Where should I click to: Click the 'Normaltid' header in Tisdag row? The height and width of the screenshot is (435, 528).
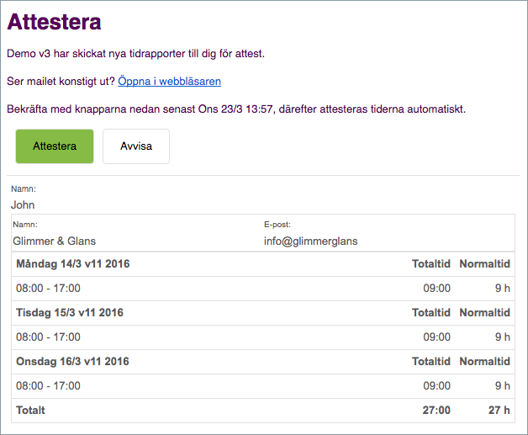485,313
